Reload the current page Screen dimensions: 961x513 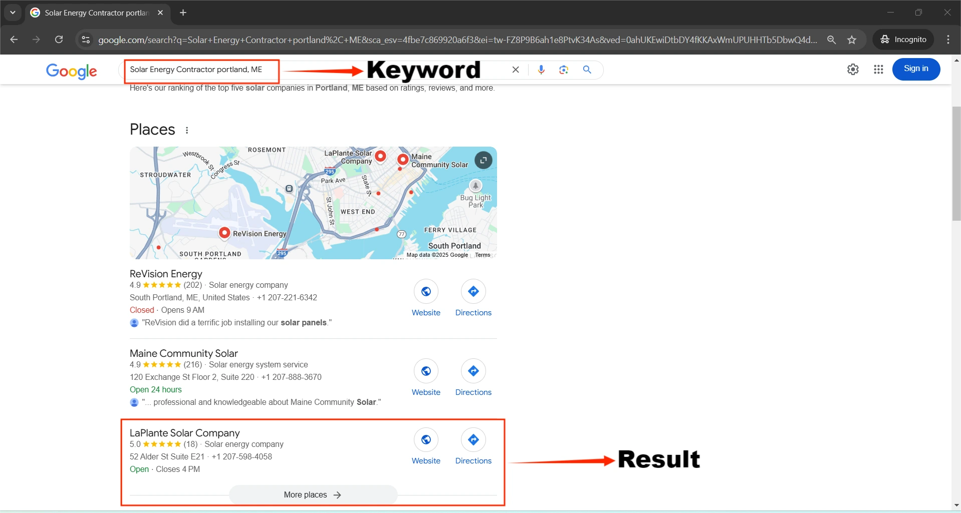[59, 40]
